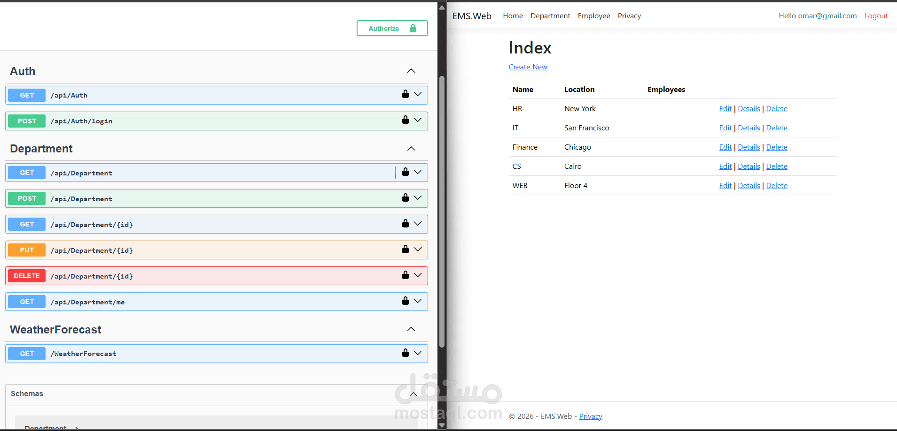897x431 pixels.
Task: Open the Privacy nav item
Action: coord(629,16)
